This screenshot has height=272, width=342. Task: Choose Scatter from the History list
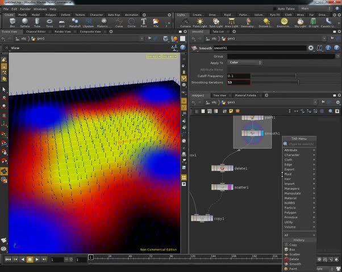coord(295,254)
